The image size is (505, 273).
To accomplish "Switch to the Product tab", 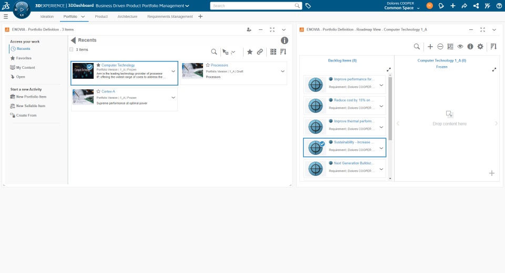I will click(x=101, y=16).
